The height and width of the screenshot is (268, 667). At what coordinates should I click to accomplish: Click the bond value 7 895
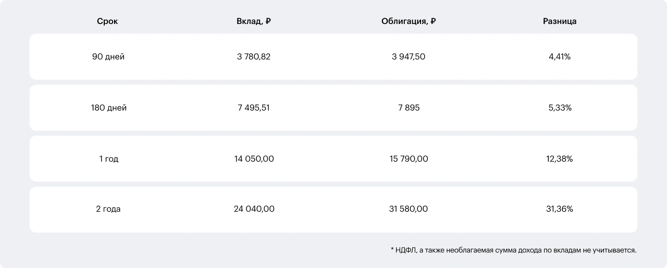pos(409,108)
